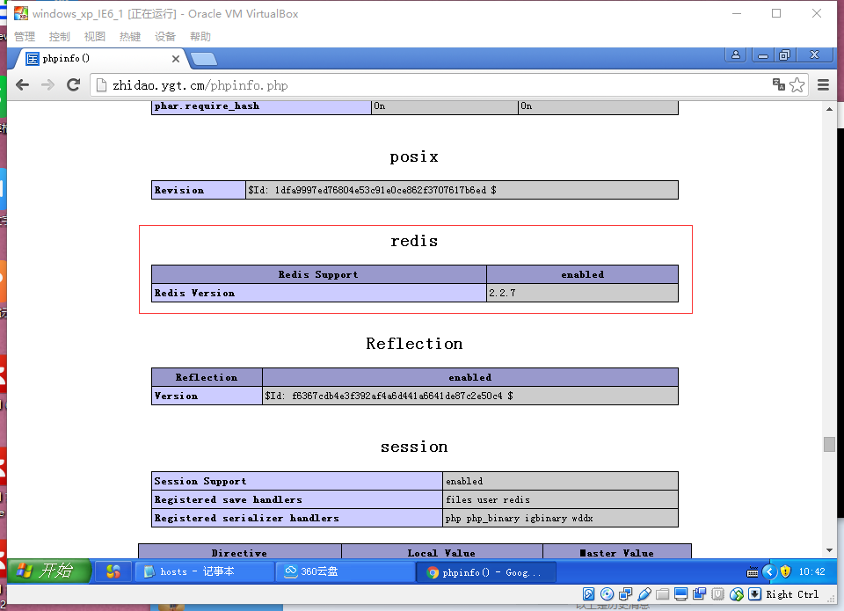Click the Master Value column header
The height and width of the screenshot is (611, 844).
[617, 552]
